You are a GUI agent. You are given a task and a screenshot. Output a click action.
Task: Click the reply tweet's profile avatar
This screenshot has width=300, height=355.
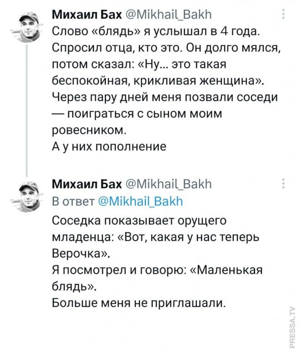pyautogui.click(x=27, y=192)
